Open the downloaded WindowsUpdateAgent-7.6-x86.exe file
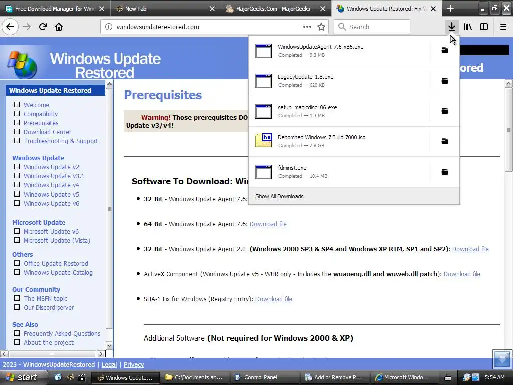The image size is (513, 385). pyautogui.click(x=339, y=51)
